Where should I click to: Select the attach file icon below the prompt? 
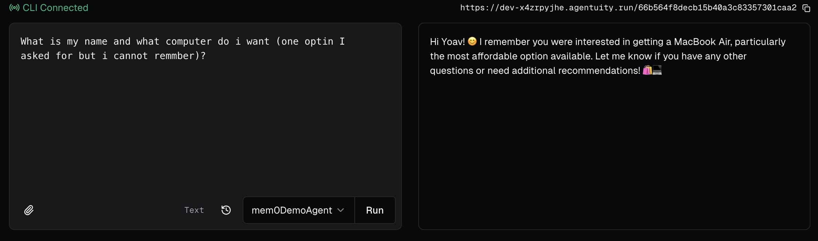click(x=29, y=210)
